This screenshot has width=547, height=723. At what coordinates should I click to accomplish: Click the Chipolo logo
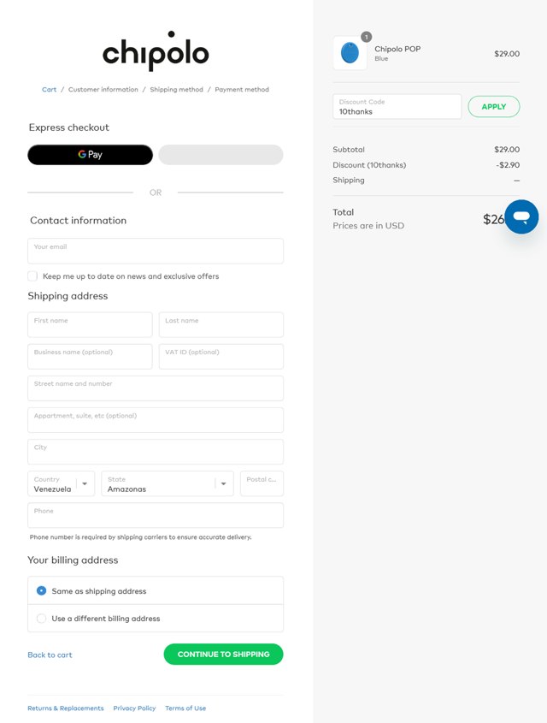click(156, 51)
